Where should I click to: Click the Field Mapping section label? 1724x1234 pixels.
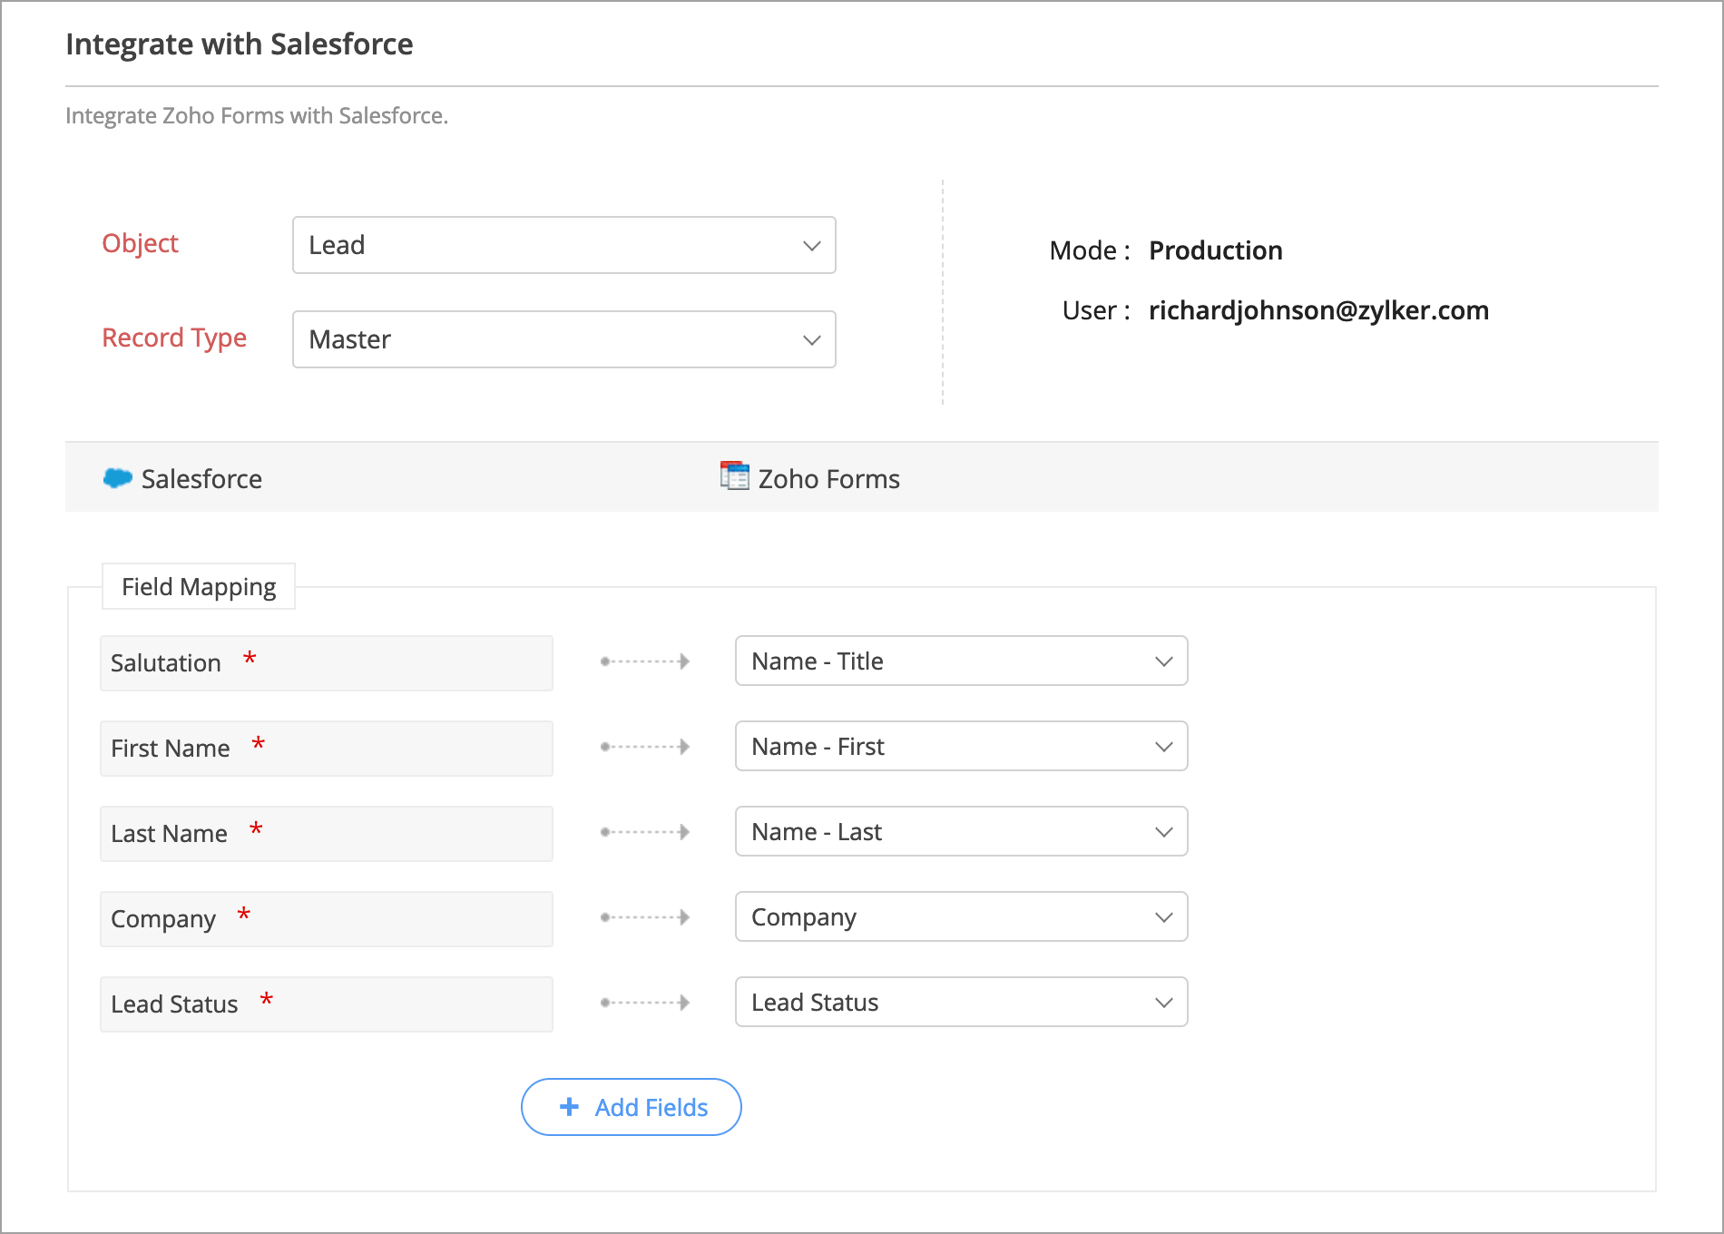pyautogui.click(x=199, y=587)
